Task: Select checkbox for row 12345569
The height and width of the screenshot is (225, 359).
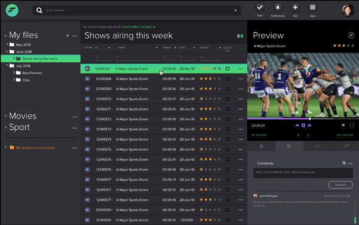Action: pos(227,89)
